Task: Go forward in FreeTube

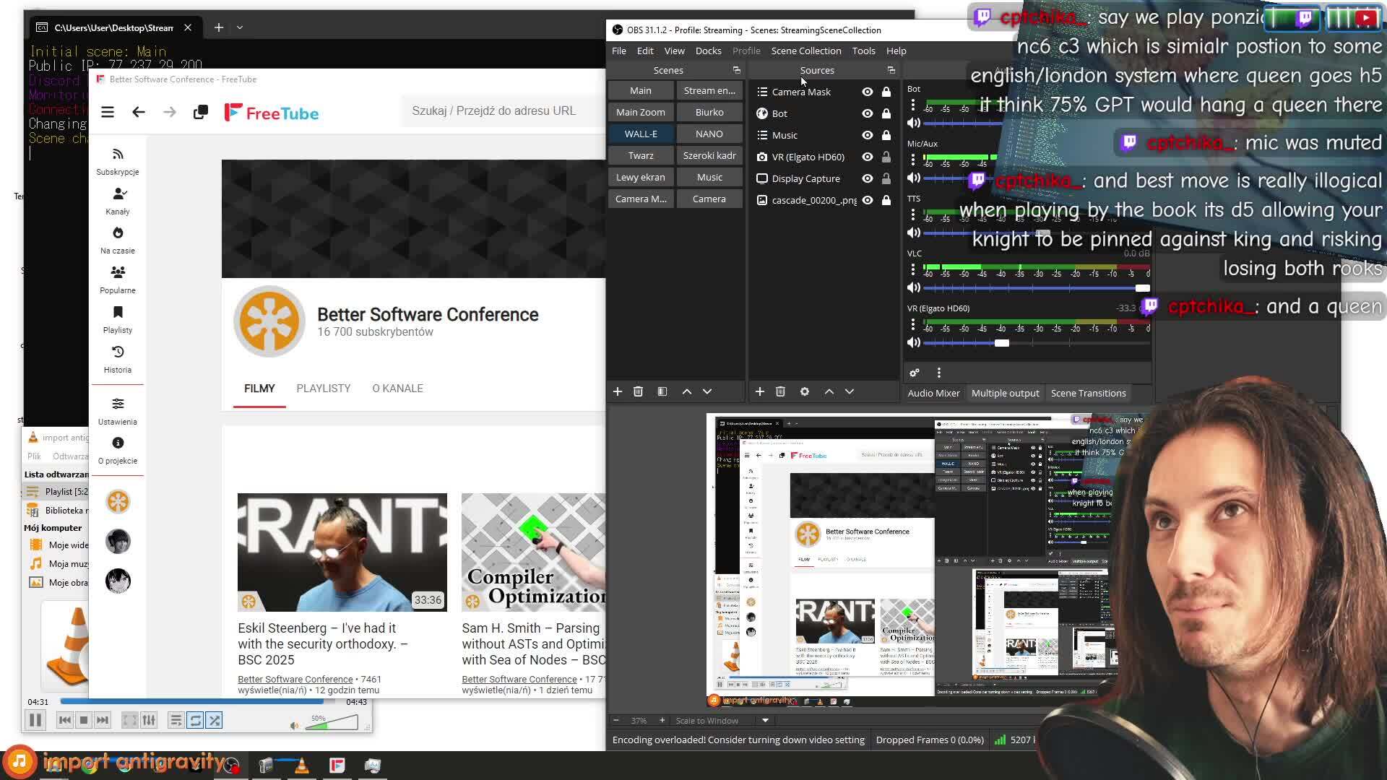Action: pyautogui.click(x=170, y=112)
